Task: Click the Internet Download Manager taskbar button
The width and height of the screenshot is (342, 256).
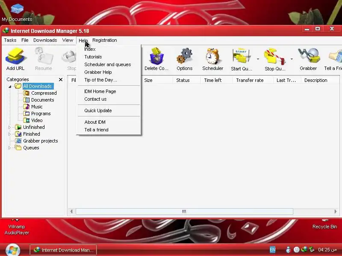Action: click(63, 250)
